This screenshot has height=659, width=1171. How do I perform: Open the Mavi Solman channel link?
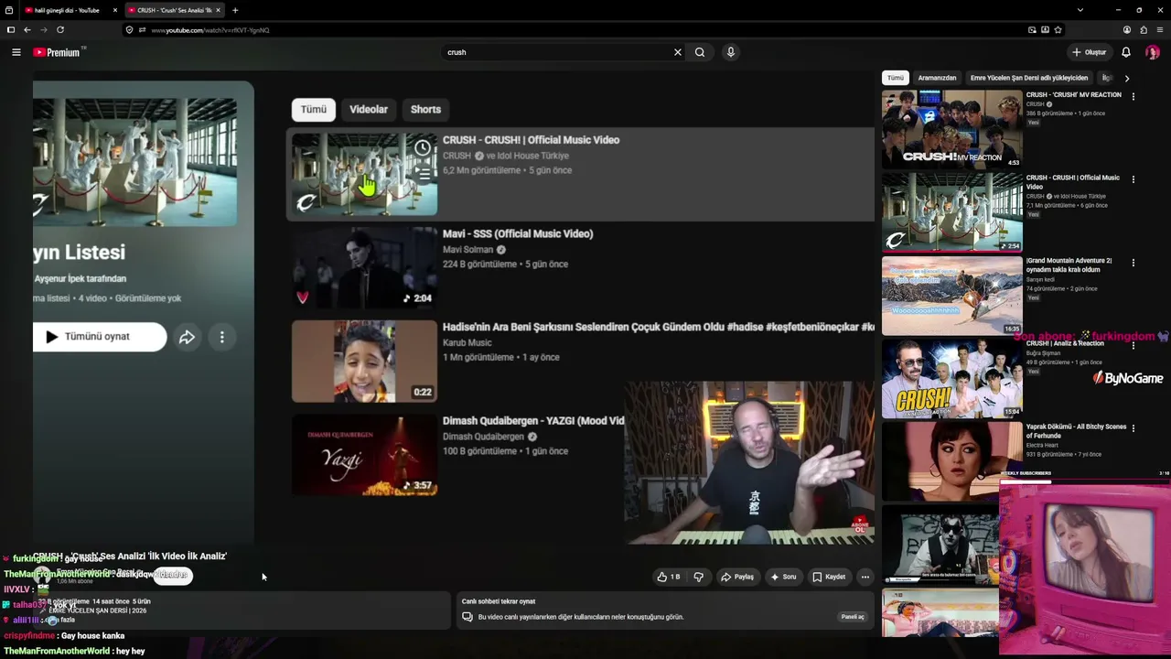pyautogui.click(x=467, y=250)
